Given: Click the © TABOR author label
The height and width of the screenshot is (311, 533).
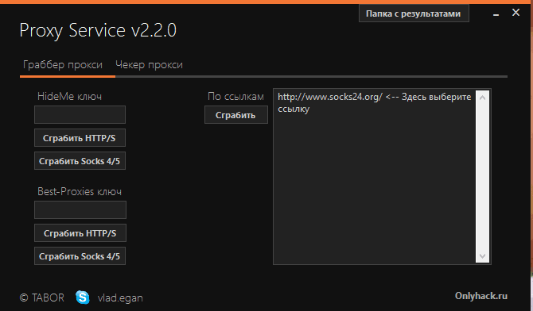Looking at the screenshot, I should 42,298.
